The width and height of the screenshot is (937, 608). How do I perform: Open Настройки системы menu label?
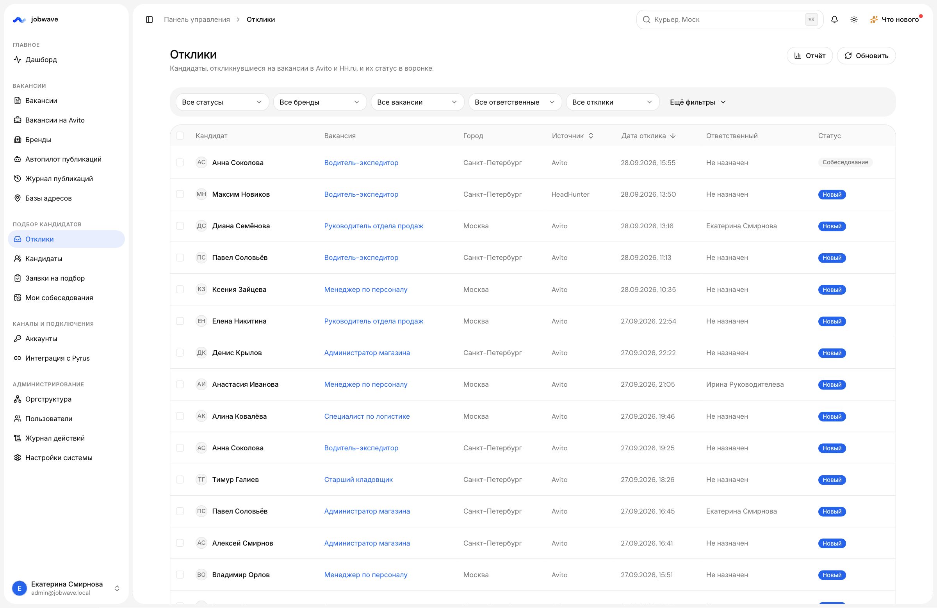[x=59, y=457]
